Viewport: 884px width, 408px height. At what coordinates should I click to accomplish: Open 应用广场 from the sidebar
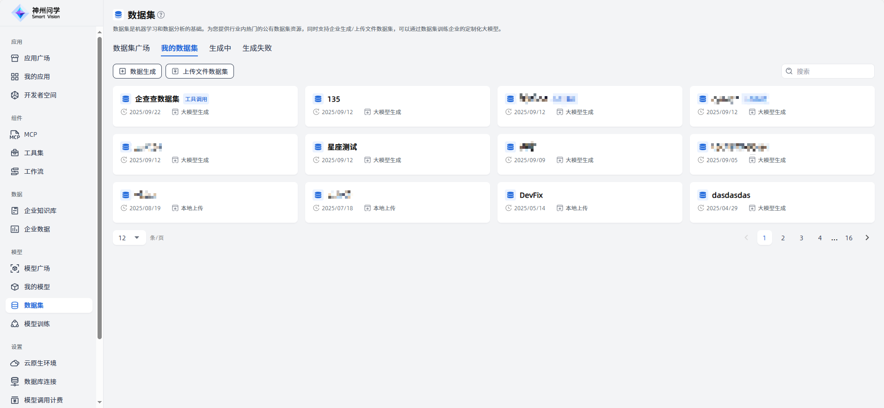[37, 58]
